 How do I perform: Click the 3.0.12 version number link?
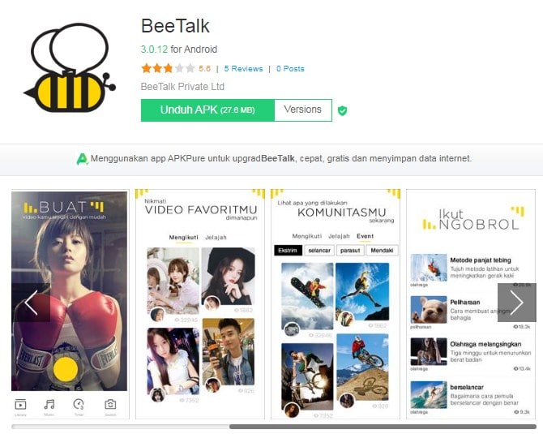click(154, 49)
